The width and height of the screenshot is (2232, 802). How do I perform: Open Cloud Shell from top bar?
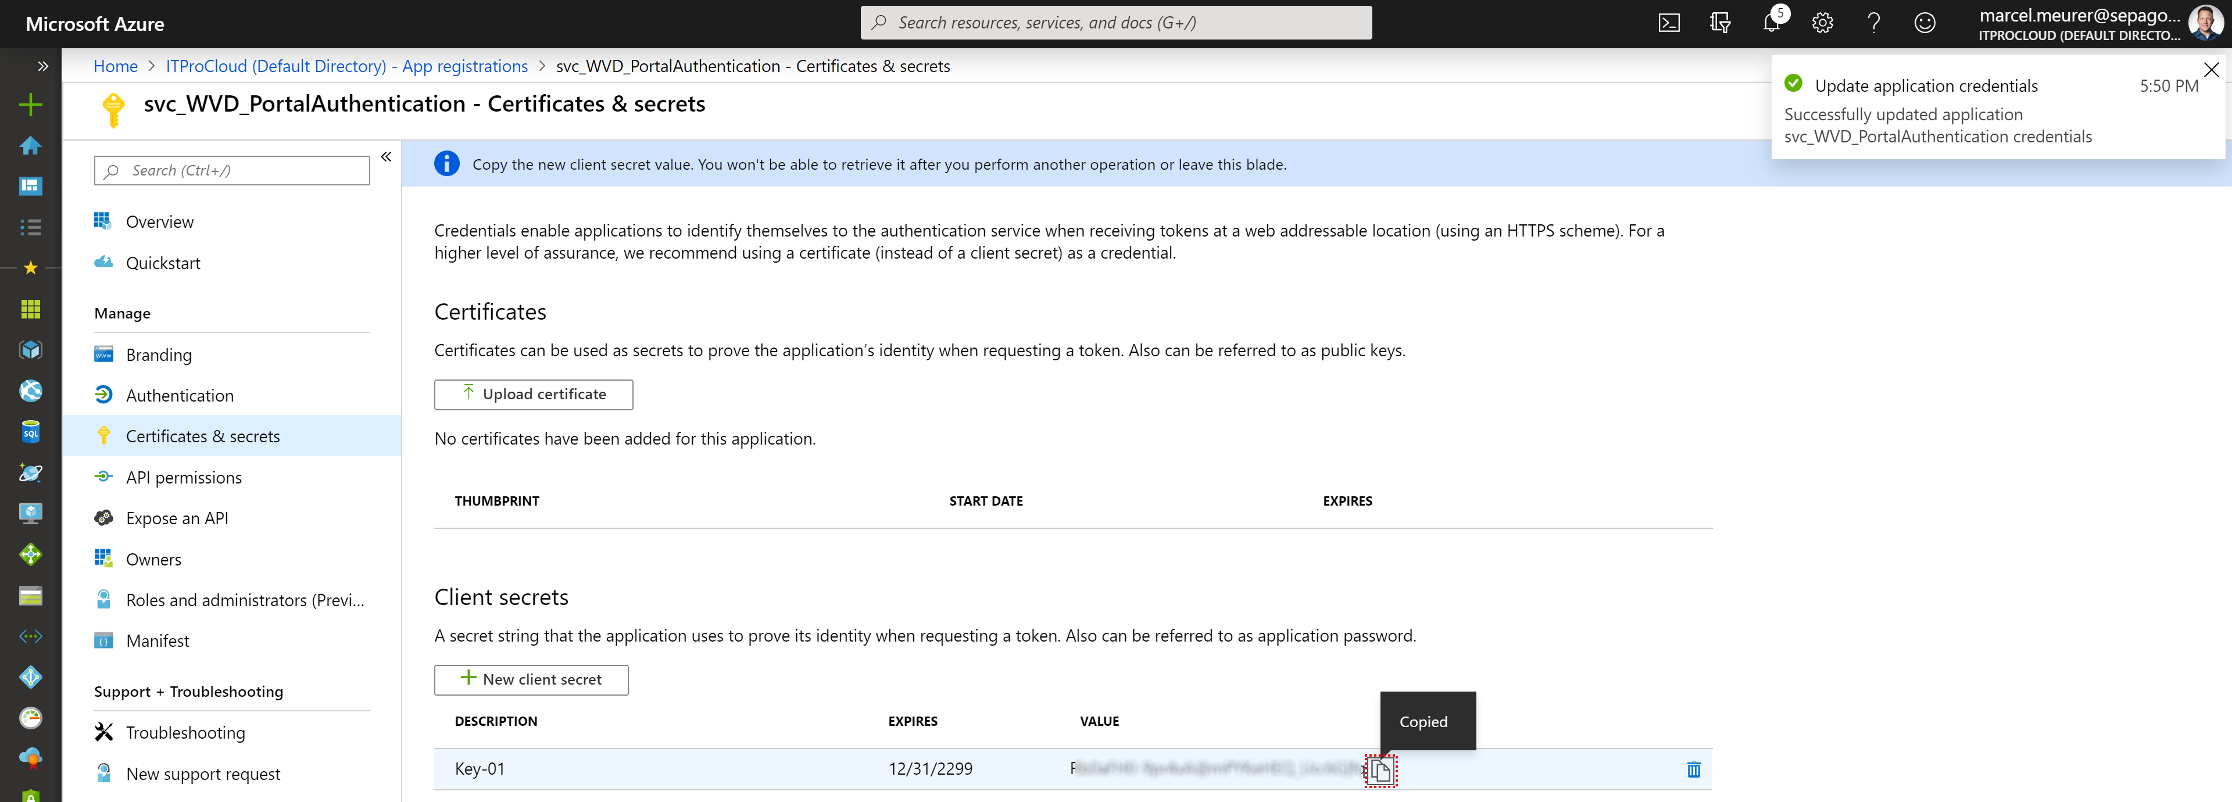1669,23
